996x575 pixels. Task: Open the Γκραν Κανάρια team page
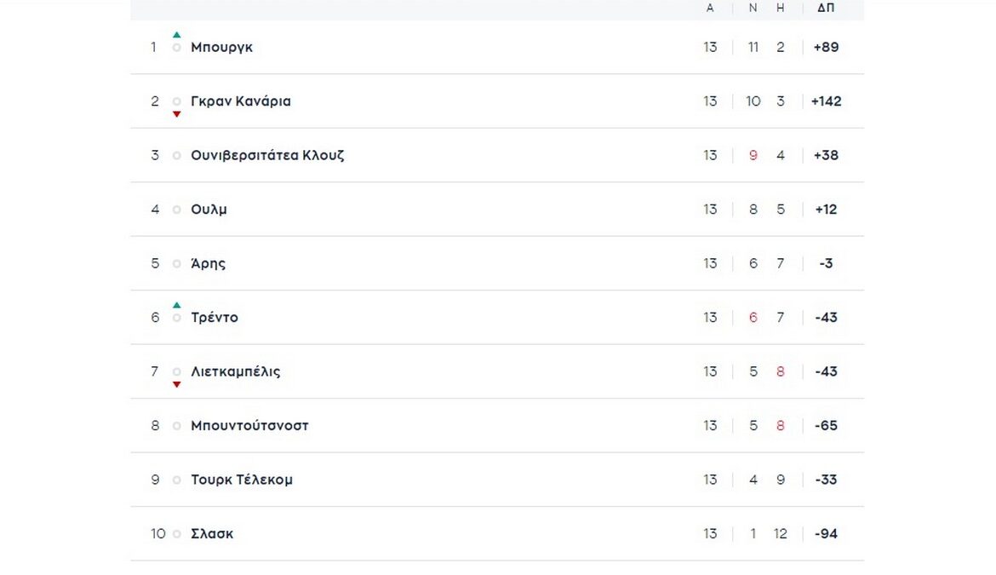point(241,101)
